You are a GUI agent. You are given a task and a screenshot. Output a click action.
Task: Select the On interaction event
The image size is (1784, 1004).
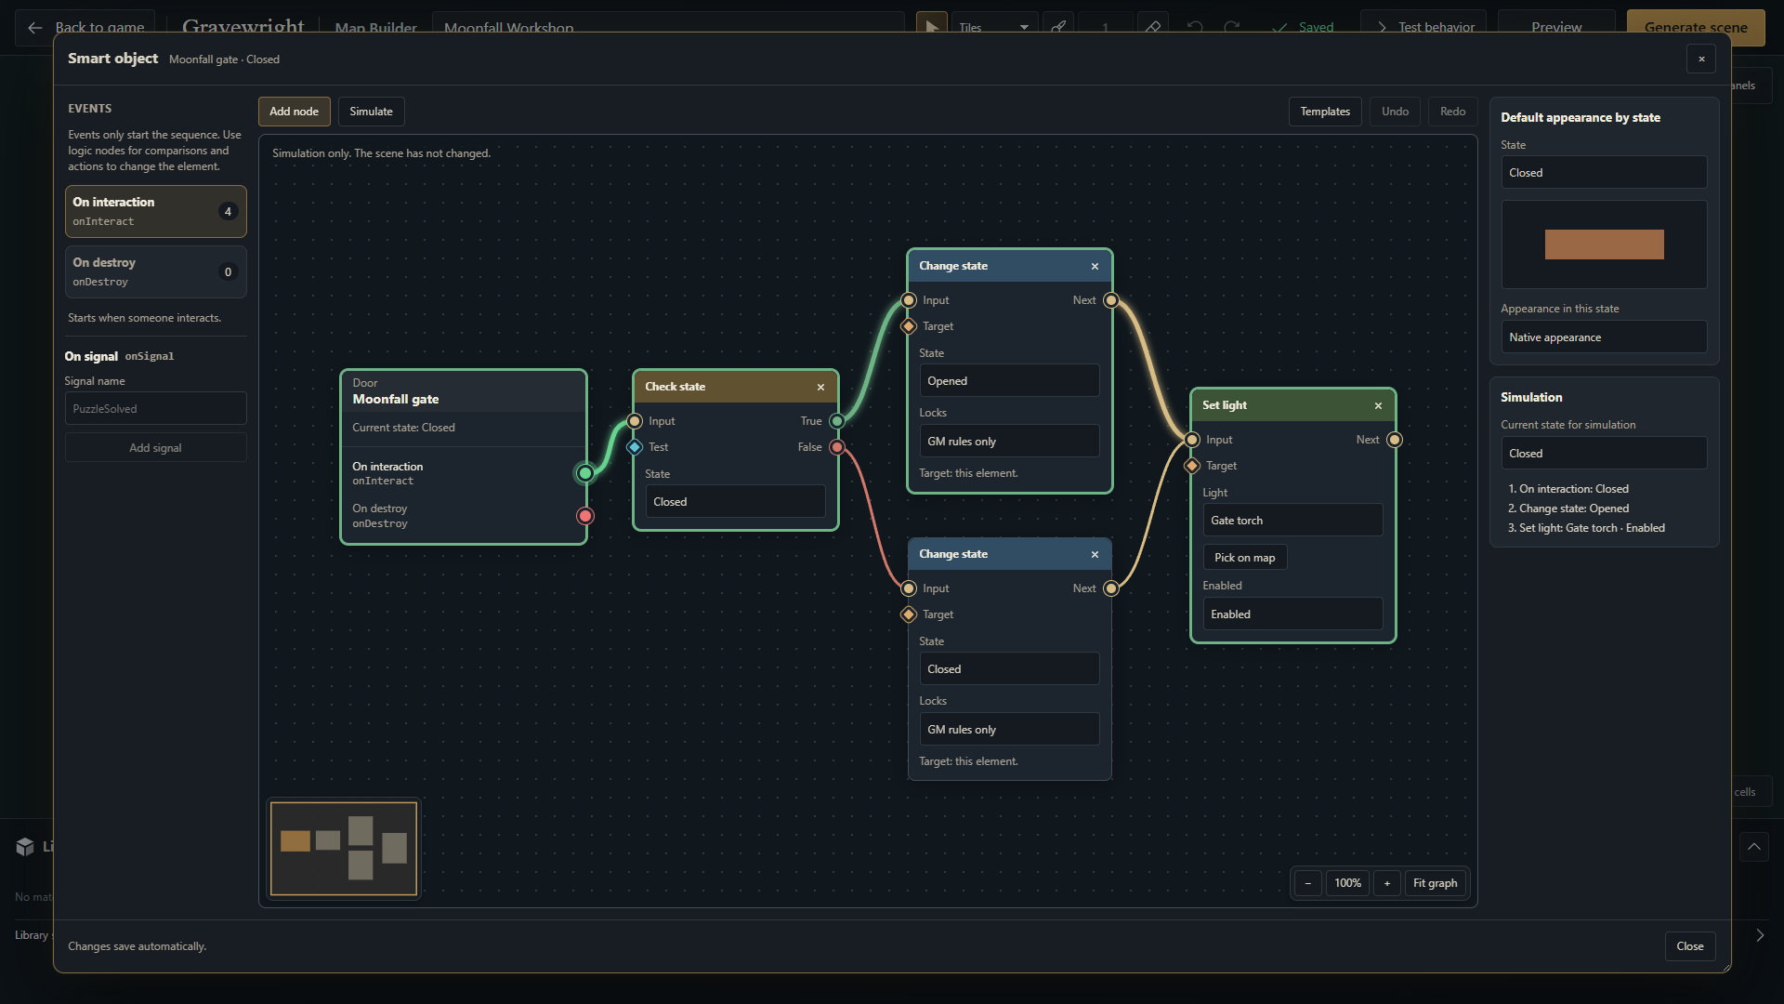[x=155, y=211]
